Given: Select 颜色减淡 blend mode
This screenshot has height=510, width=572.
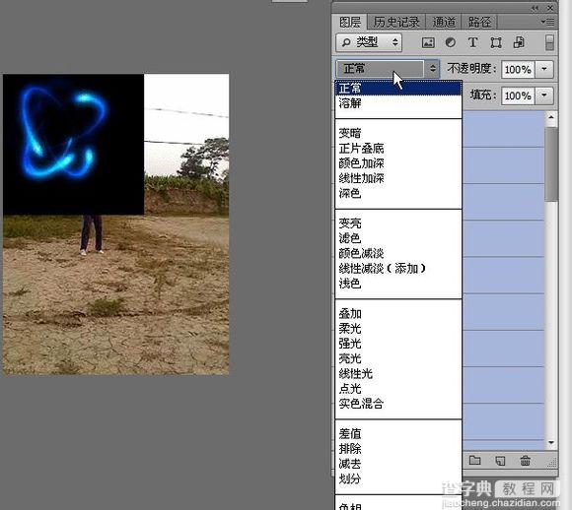Looking at the screenshot, I should point(398,253).
